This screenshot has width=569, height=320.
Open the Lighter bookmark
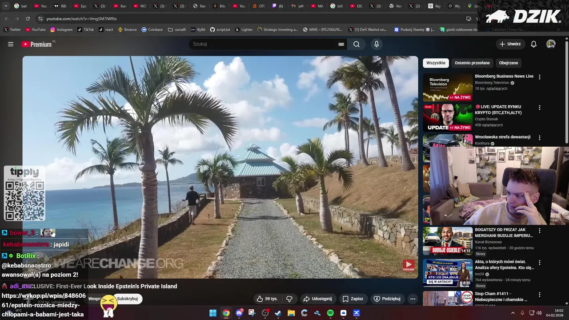[244, 29]
